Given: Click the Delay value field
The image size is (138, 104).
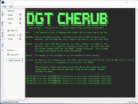Looking at the screenshot, I should [17, 39].
